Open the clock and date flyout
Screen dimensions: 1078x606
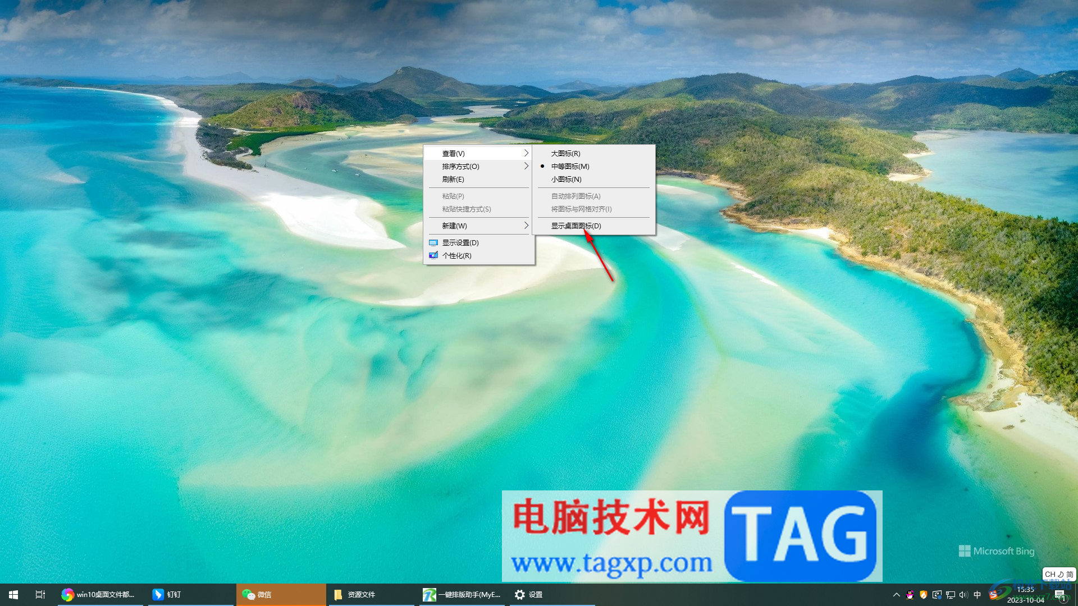[x=1025, y=594]
